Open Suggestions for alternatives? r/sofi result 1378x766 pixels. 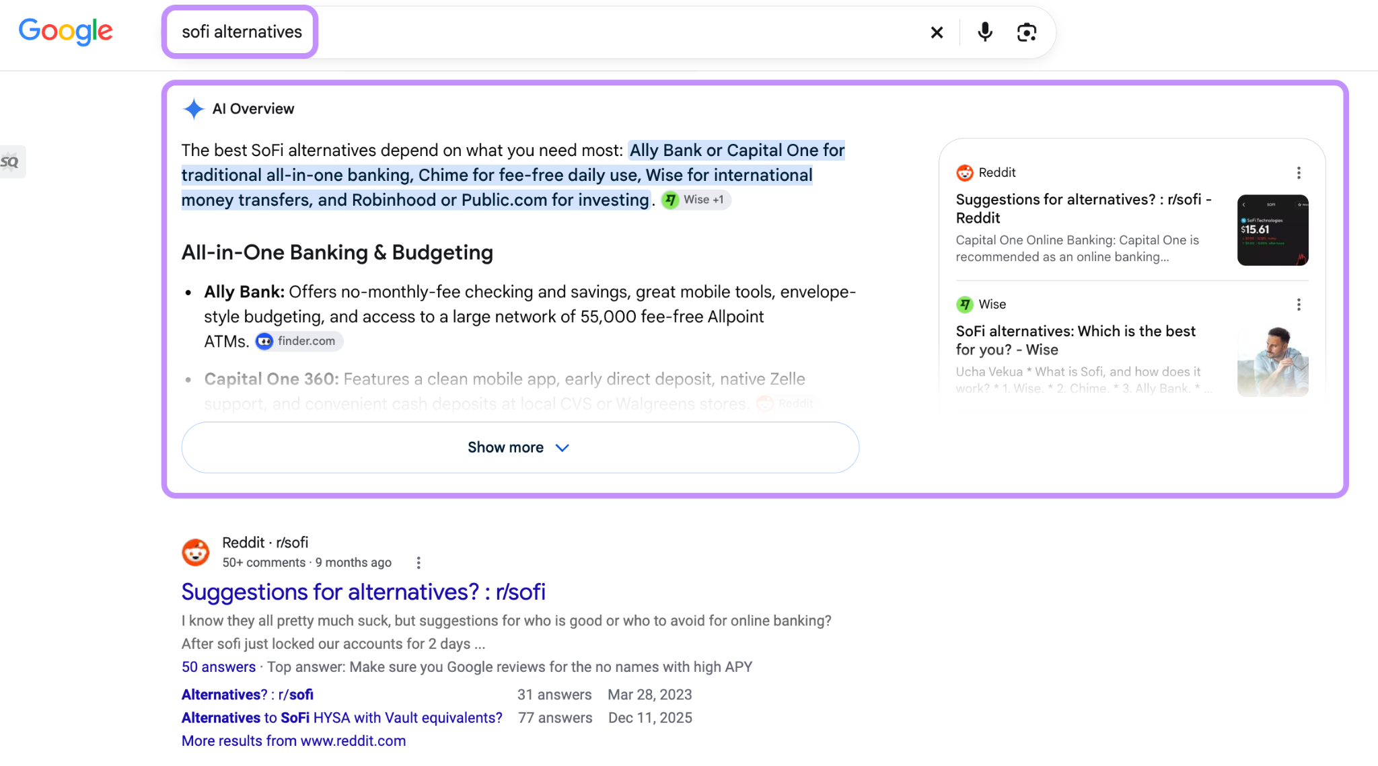pos(363,592)
